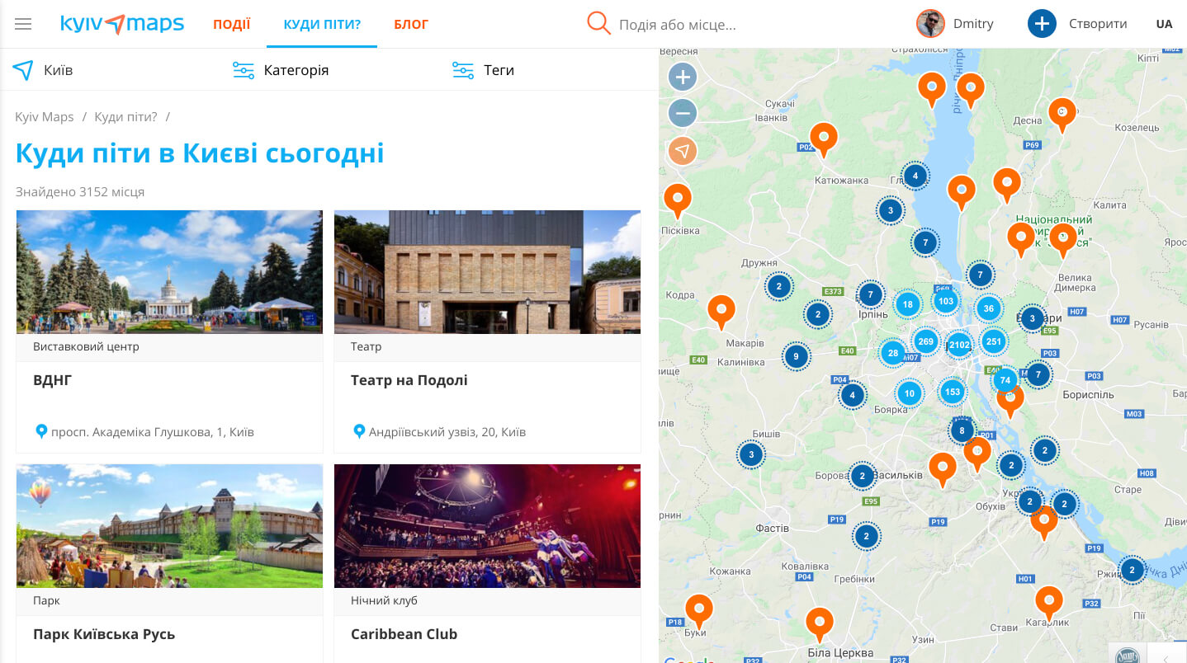The height and width of the screenshot is (663, 1187).
Task: Open the Київ city selector
Action: click(x=60, y=70)
